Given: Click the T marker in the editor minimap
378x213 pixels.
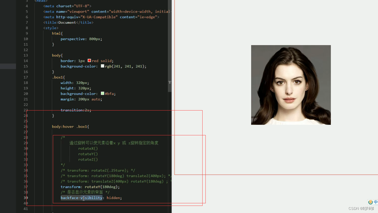Looking at the screenshot, I should point(169,83).
